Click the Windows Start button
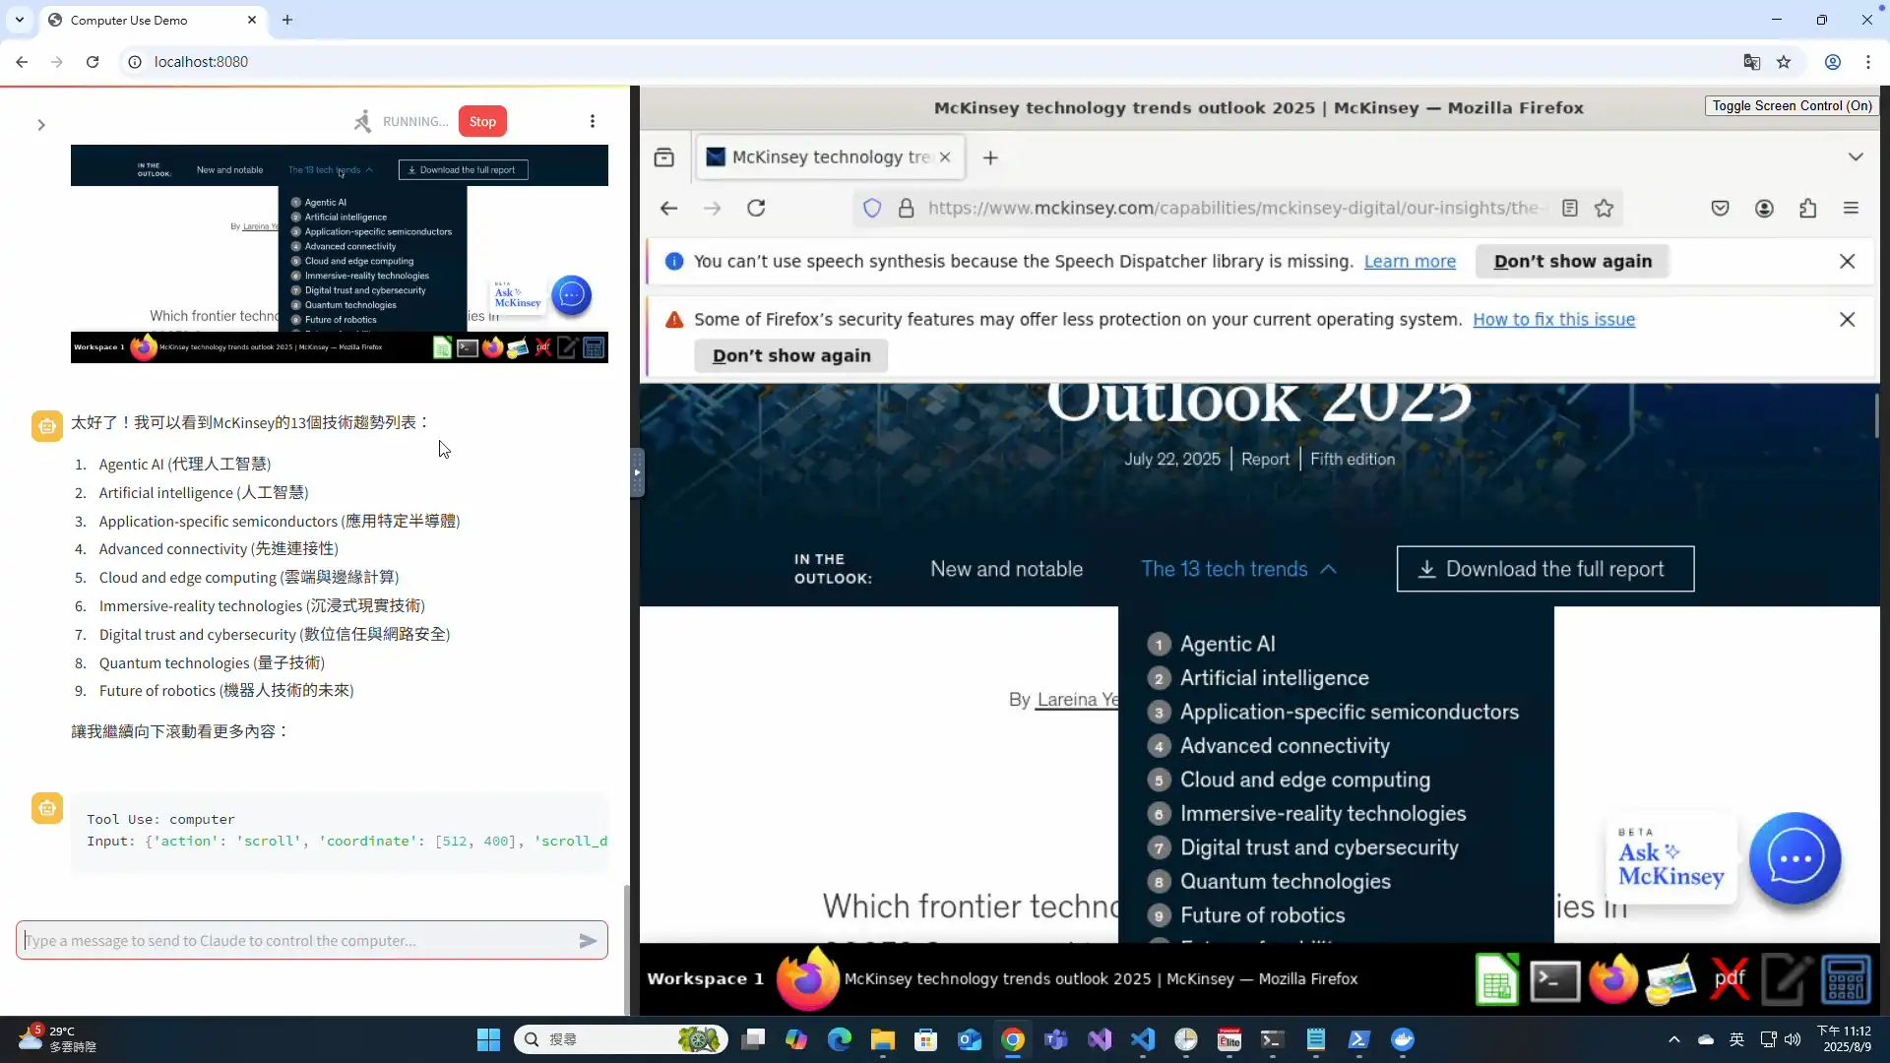Viewport: 1890px width, 1063px height. tap(488, 1039)
